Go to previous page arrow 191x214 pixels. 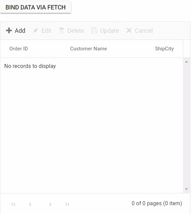coord(30,204)
